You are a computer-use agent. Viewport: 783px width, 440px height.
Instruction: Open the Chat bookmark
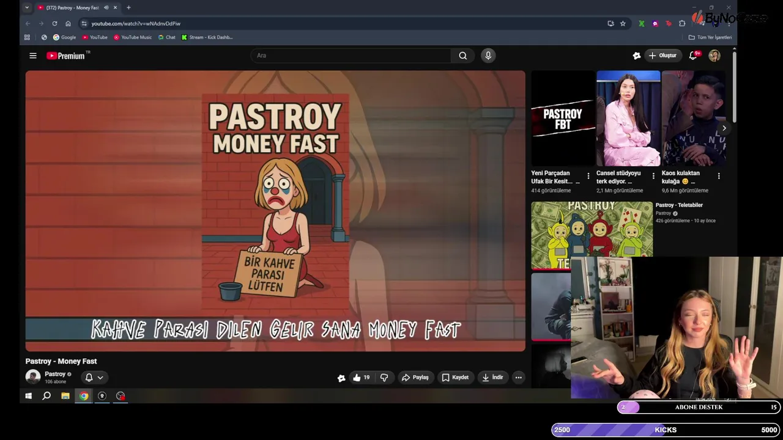click(166, 37)
